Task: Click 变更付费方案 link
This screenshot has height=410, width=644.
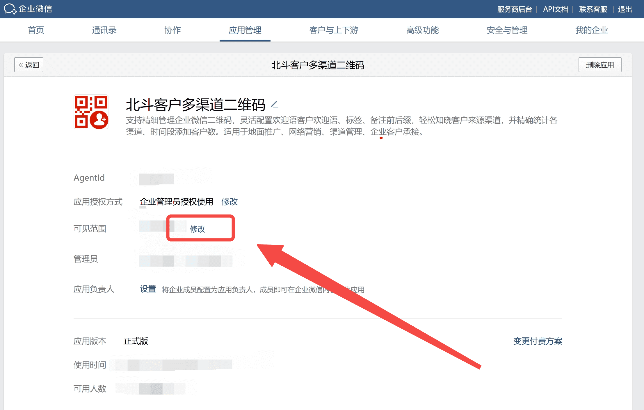Action: pyautogui.click(x=538, y=341)
